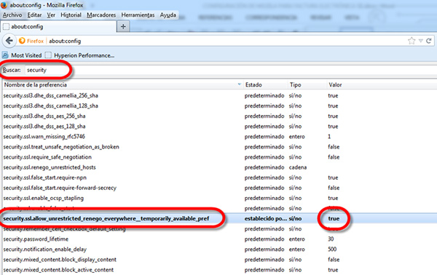Click 'establecido po...' status of highlighted row

(x=266, y=218)
